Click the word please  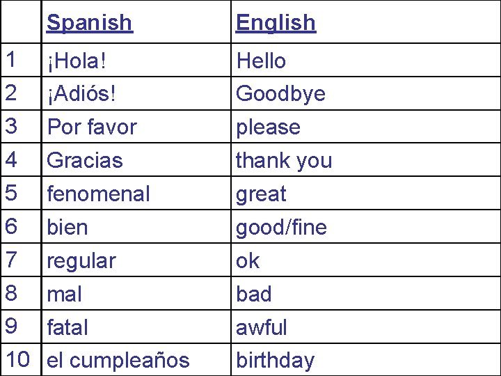click(268, 127)
